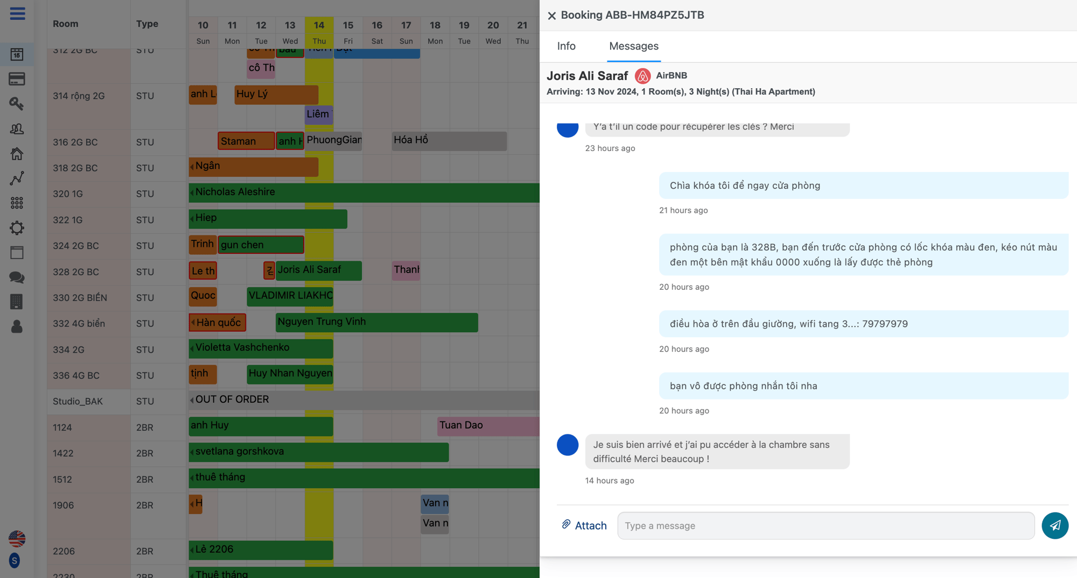Select the Sun 10 date column header
This screenshot has height=578, width=1077.
point(203,32)
